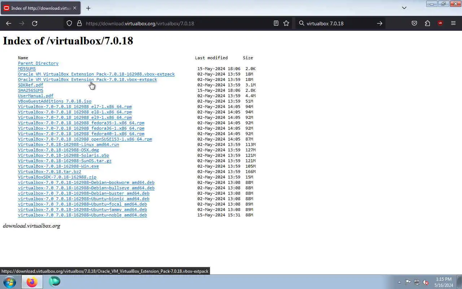The height and width of the screenshot is (289, 462).
Task: Open the Extensions puzzle icon
Action: coord(427,23)
